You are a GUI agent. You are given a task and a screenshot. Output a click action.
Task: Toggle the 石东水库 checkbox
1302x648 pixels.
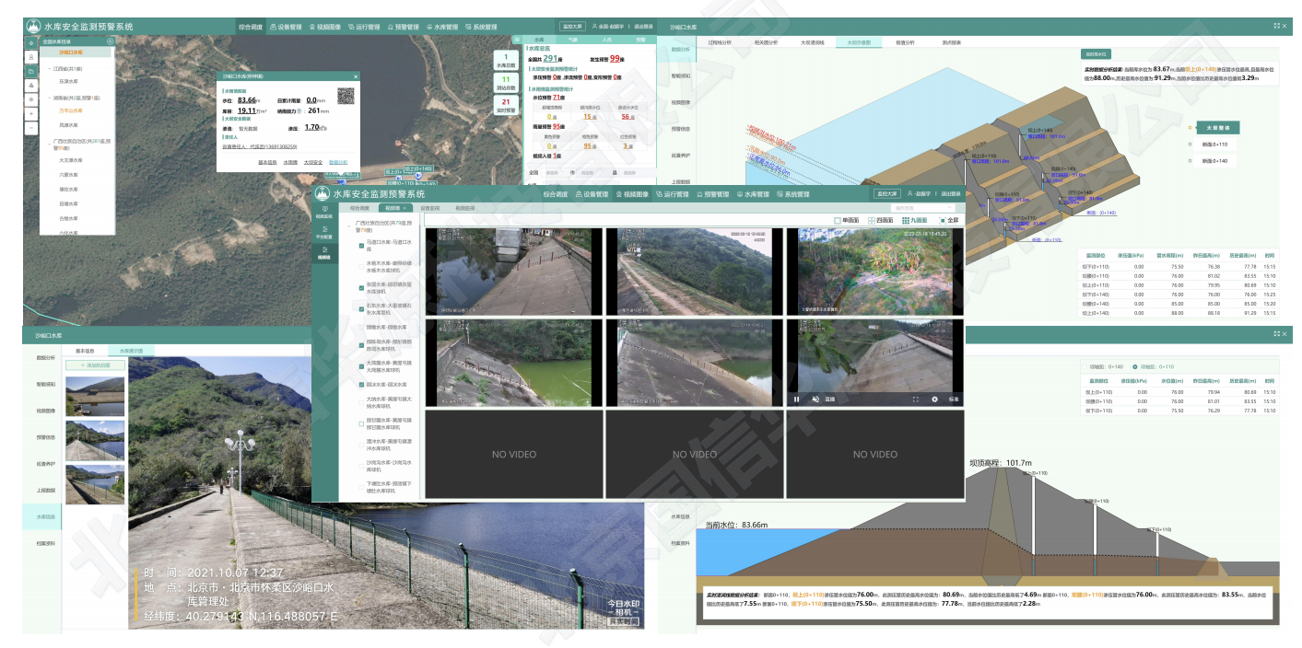click(360, 308)
